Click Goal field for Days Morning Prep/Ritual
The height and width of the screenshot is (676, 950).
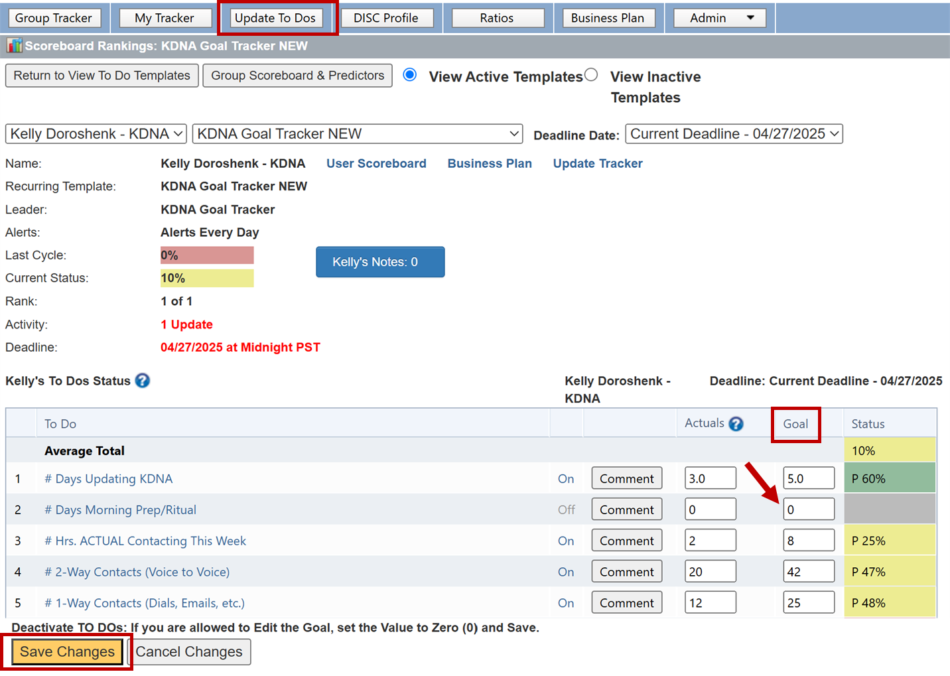pyautogui.click(x=808, y=509)
